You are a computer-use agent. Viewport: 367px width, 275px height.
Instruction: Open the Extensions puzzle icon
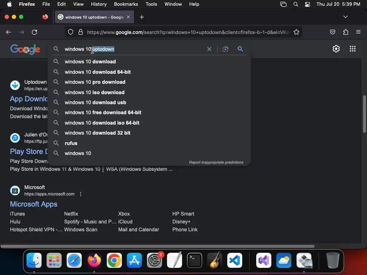tap(345, 32)
